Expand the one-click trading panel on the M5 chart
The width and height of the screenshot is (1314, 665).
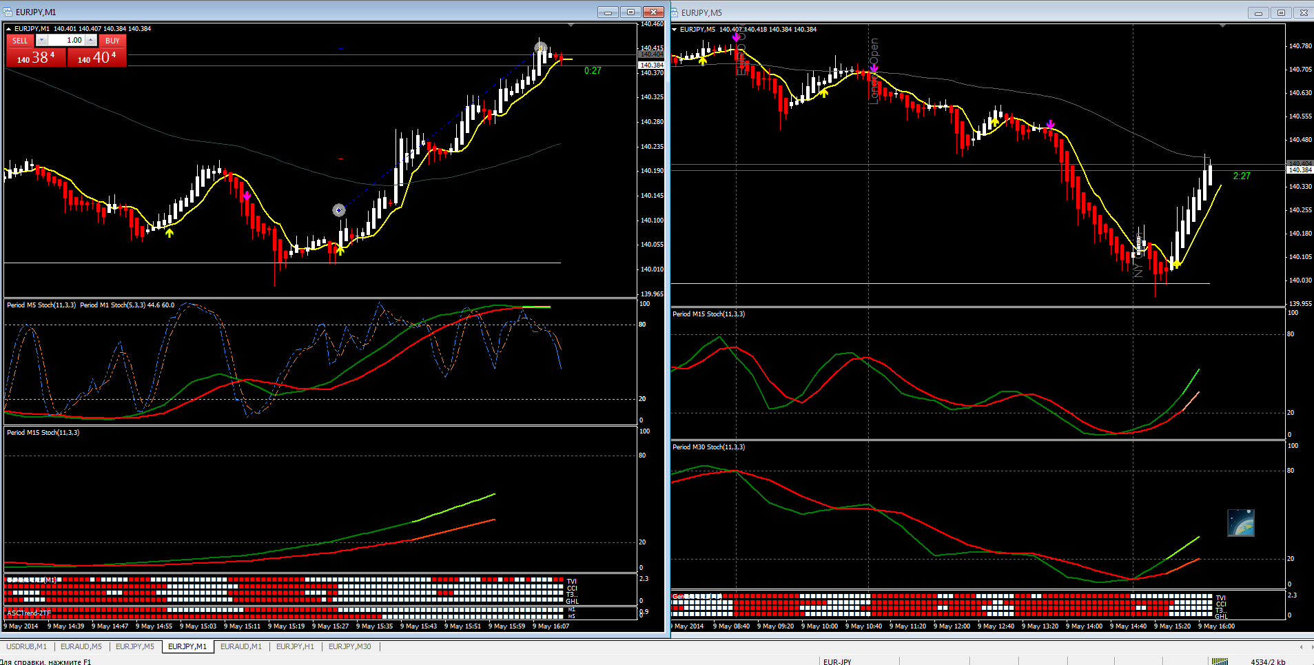(x=675, y=30)
